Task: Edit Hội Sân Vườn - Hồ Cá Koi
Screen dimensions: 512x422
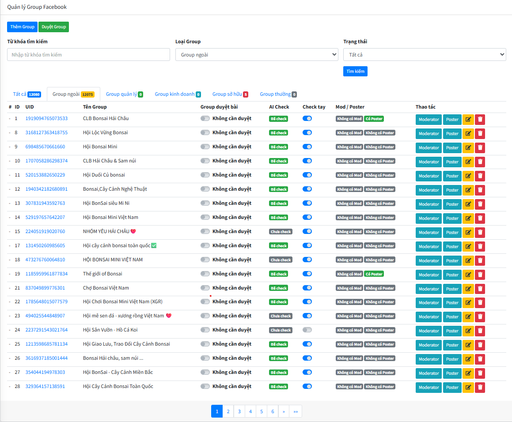Action: pos(468,331)
